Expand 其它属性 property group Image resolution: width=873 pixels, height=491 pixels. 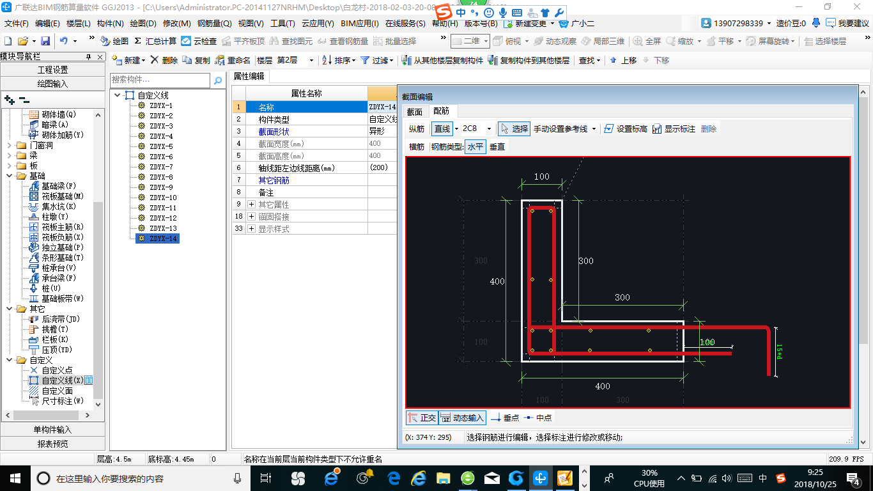coord(251,205)
